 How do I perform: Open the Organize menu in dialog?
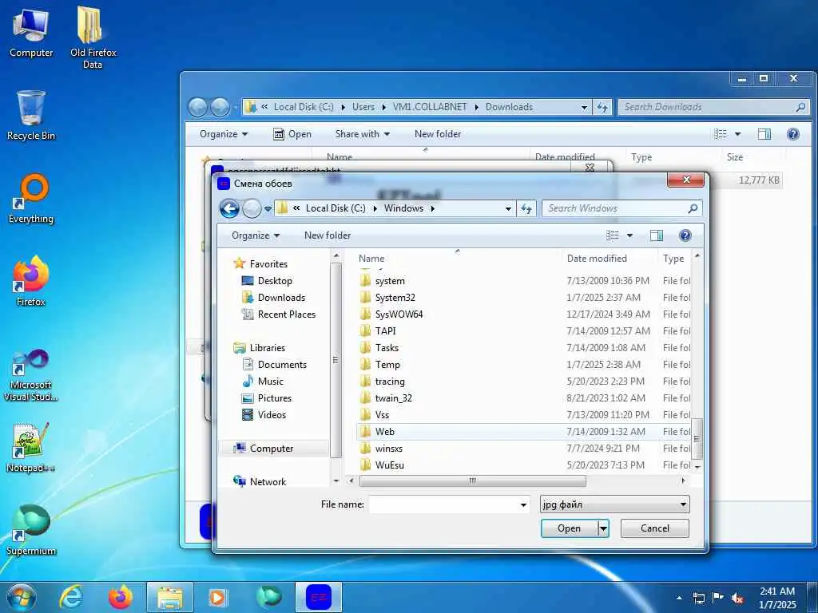point(255,235)
